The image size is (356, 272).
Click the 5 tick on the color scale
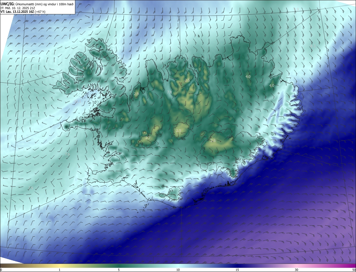click(119, 270)
